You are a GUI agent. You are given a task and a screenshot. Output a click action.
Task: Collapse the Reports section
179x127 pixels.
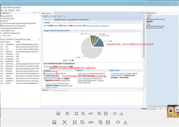click(76, 70)
